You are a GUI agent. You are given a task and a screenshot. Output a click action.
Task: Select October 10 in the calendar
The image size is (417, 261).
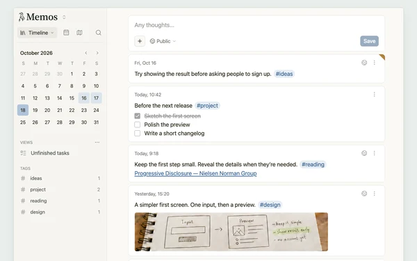click(96, 86)
